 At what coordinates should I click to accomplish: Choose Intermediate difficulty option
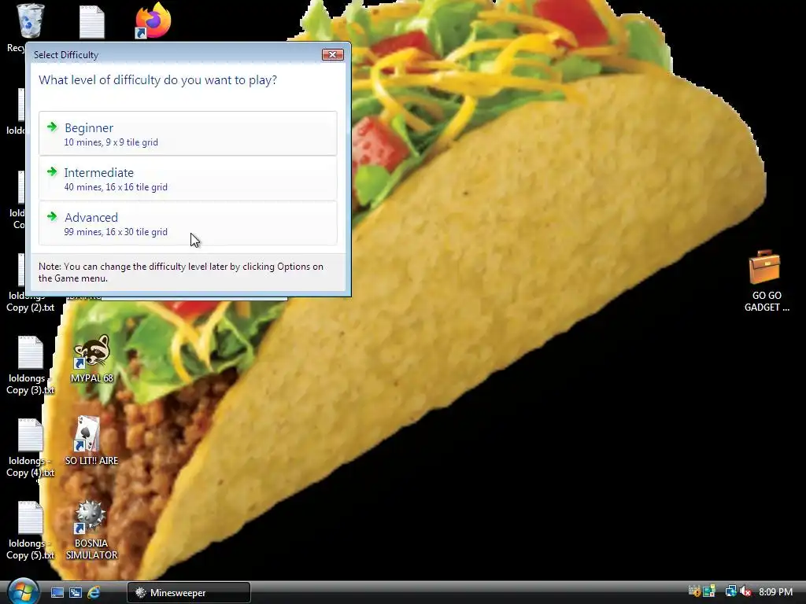[x=187, y=179]
